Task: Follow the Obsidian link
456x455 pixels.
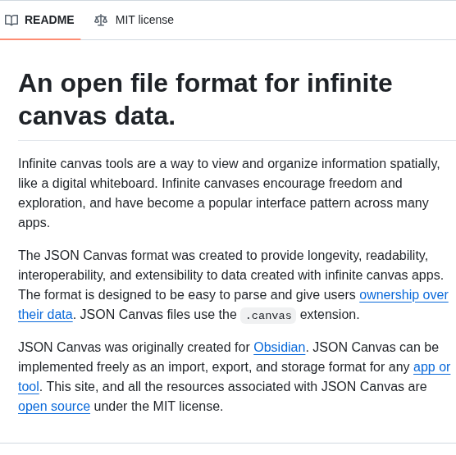Action: coord(279,348)
